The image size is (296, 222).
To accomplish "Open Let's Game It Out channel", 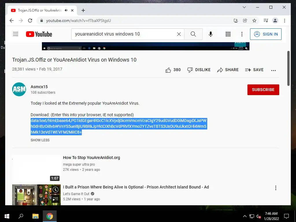I will pos(76,194).
